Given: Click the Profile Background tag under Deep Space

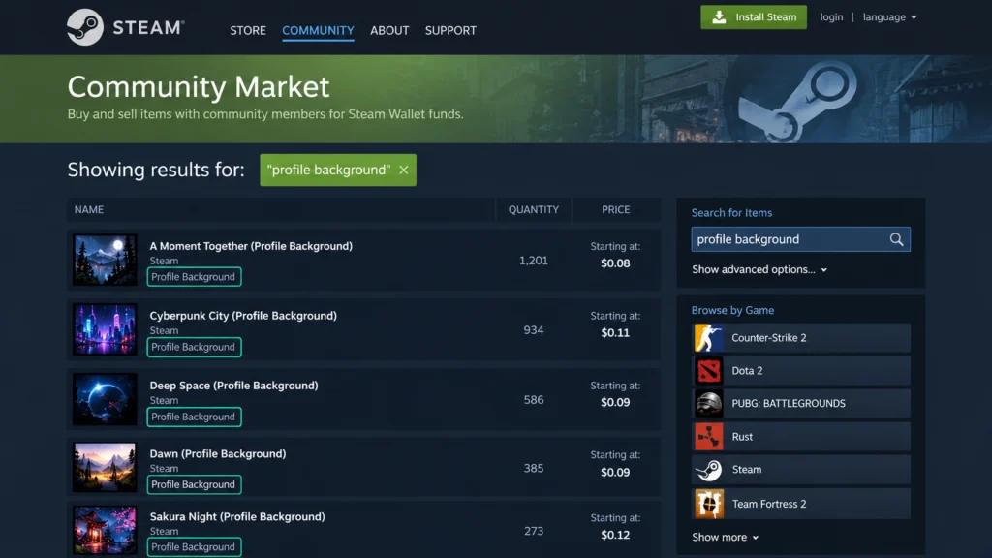Looking at the screenshot, I should pyautogui.click(x=194, y=417).
